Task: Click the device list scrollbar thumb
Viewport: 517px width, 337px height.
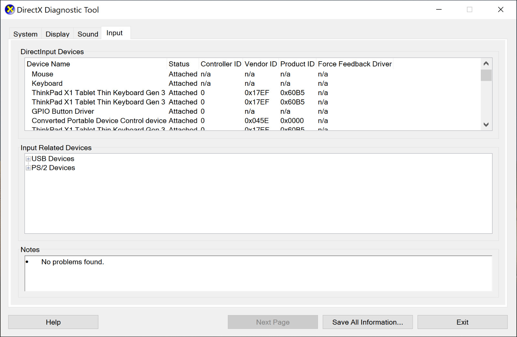Action: click(x=486, y=75)
